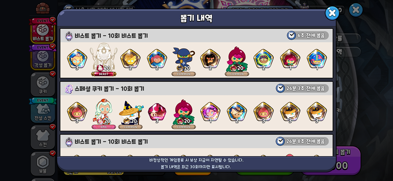The width and height of the screenshot is (393, 181).
Task: Select the 쿠키 gacha sidebar tab
Action: (x=43, y=84)
